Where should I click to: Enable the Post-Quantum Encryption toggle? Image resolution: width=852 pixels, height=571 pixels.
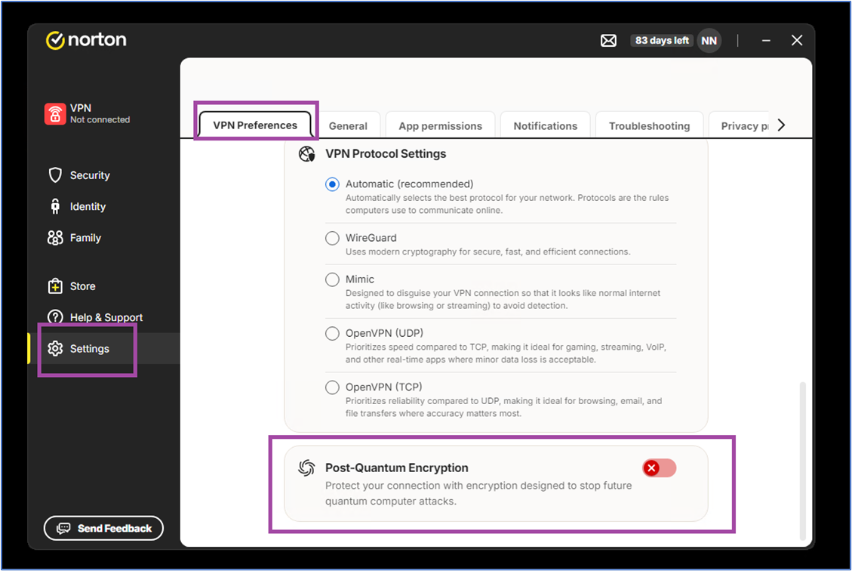click(659, 468)
